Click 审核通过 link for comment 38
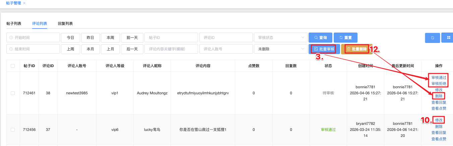This screenshot has width=453, height=146. pyautogui.click(x=439, y=78)
